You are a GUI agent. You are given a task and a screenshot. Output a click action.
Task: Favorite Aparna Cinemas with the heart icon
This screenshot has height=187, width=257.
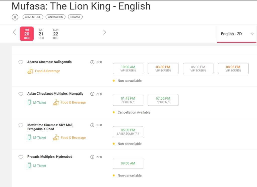(21, 62)
